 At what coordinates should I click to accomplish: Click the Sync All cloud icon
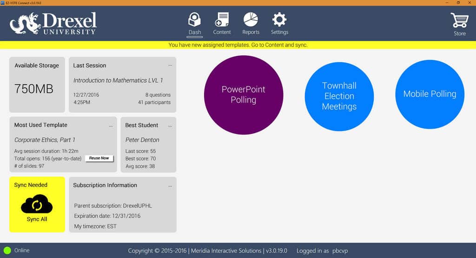coord(37,204)
